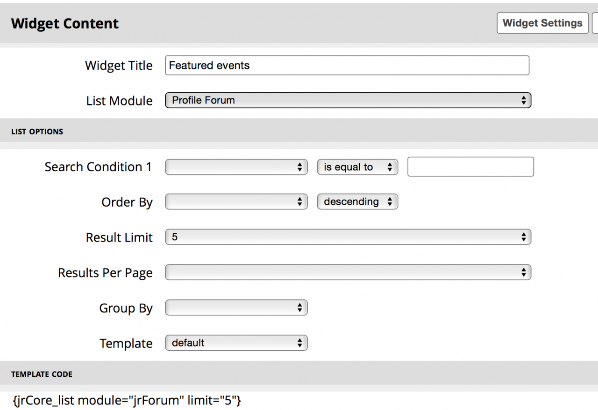Expand the Order By field dropdown
The image size is (598, 410).
pos(236,202)
